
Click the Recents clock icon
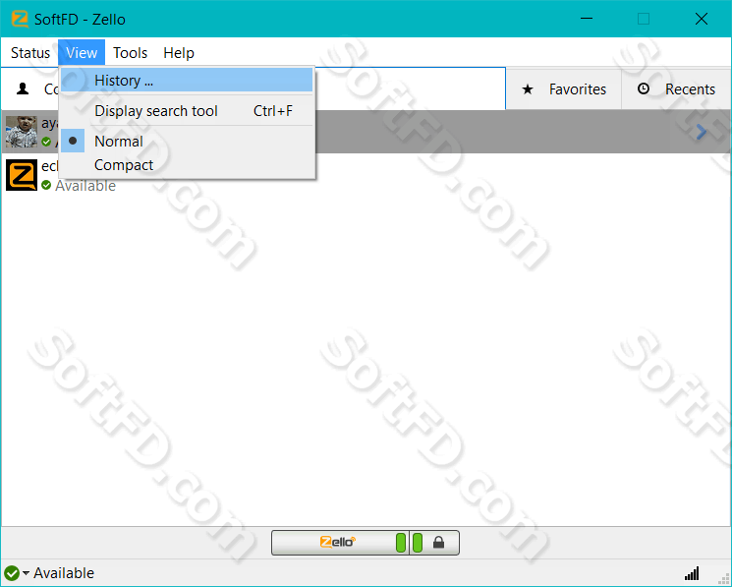(644, 88)
